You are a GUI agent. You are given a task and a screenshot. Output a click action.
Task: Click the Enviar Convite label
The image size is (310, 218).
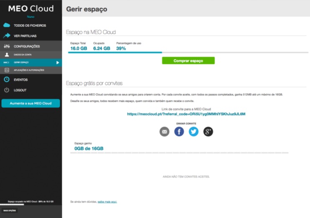click(186, 123)
